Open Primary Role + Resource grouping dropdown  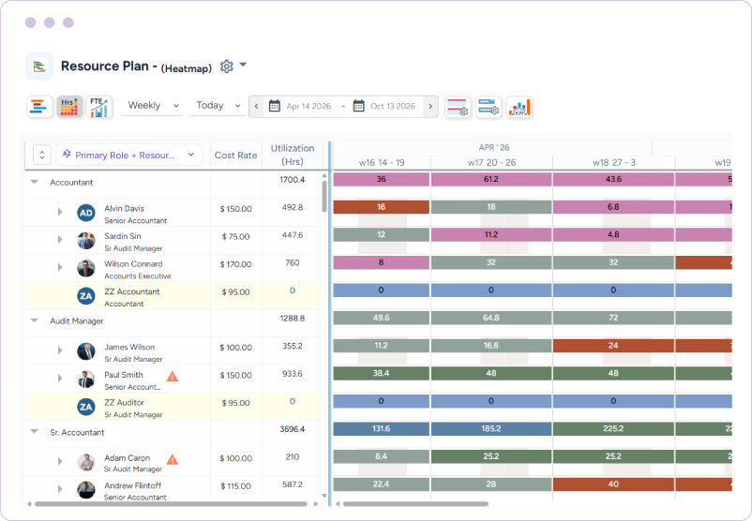tap(129, 155)
